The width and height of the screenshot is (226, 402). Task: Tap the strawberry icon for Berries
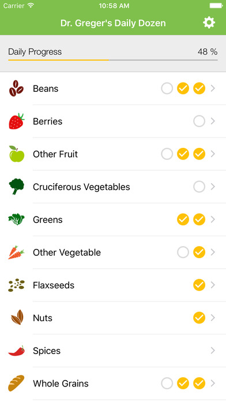coord(17,121)
